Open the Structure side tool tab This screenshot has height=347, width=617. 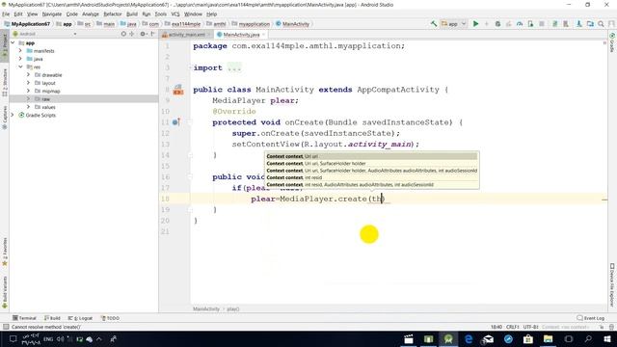4,83
